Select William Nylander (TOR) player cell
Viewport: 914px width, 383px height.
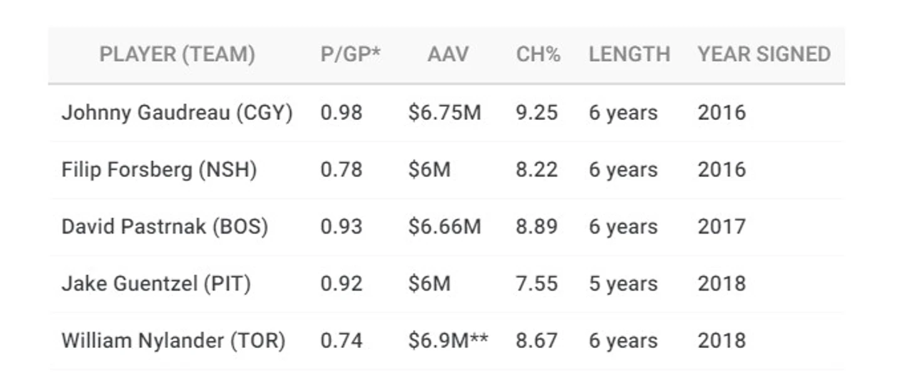pos(173,341)
